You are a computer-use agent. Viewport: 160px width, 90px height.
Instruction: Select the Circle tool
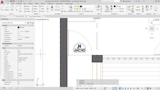tap(12, 8)
